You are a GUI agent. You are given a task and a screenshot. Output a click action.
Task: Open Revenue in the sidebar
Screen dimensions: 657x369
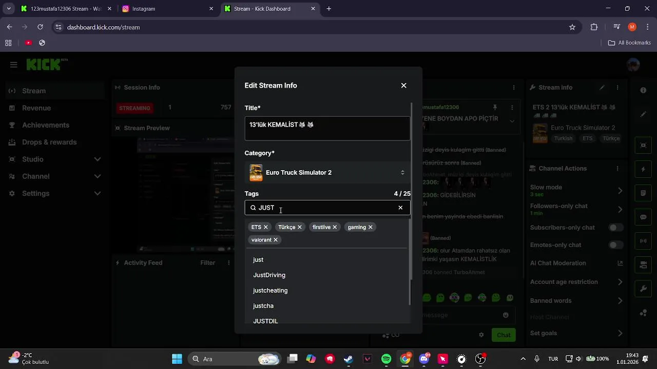(x=55, y=108)
